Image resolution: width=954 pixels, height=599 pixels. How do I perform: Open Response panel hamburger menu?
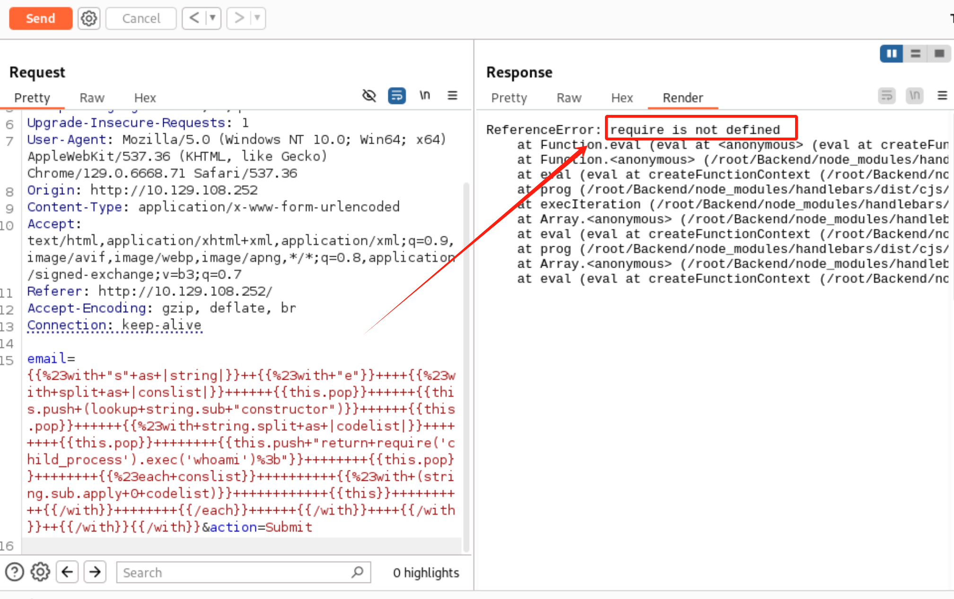coord(942,96)
